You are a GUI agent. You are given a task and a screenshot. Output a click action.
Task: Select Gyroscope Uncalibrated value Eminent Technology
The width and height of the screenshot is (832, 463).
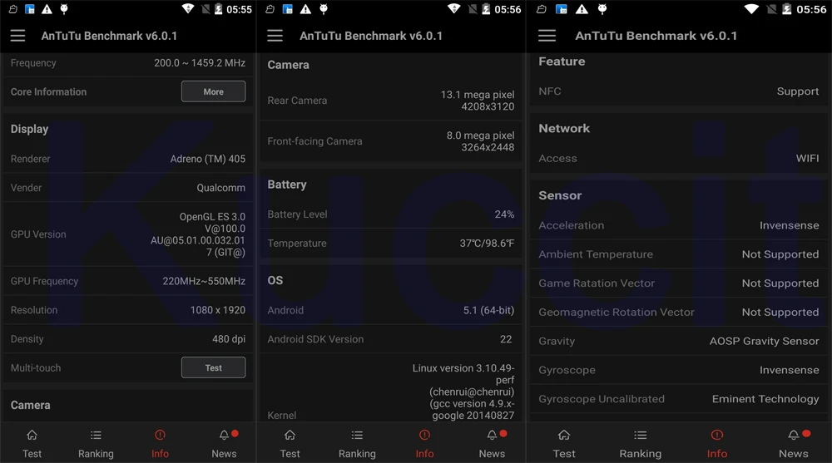[x=765, y=399]
